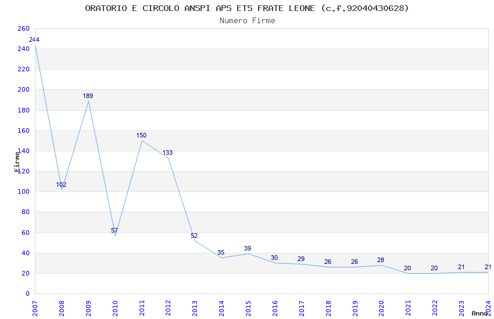Screen dimensions: 494x319
Task: Click data label 26 above year 2019
Action: tap(355, 262)
